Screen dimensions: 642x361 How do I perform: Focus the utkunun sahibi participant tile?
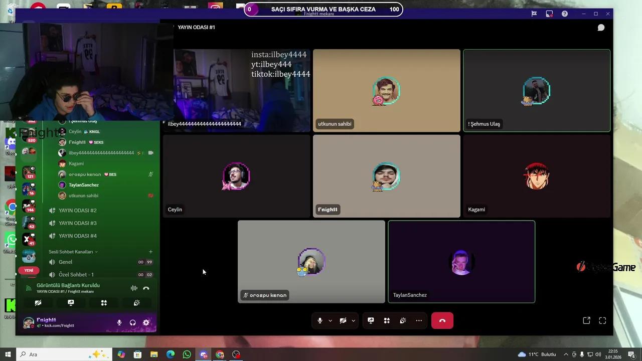[386, 91]
